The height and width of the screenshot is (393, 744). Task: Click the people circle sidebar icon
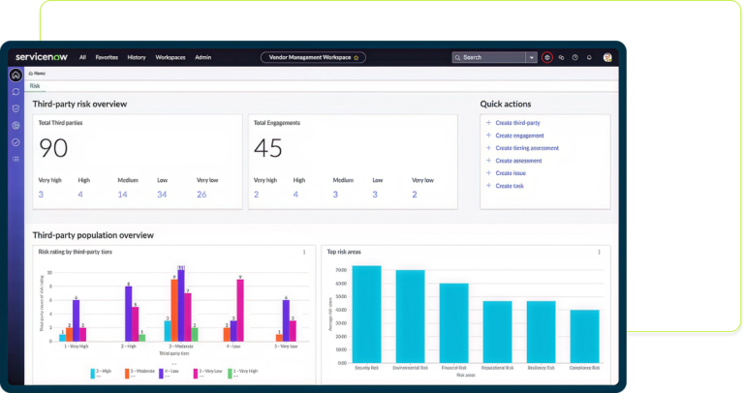click(15, 126)
